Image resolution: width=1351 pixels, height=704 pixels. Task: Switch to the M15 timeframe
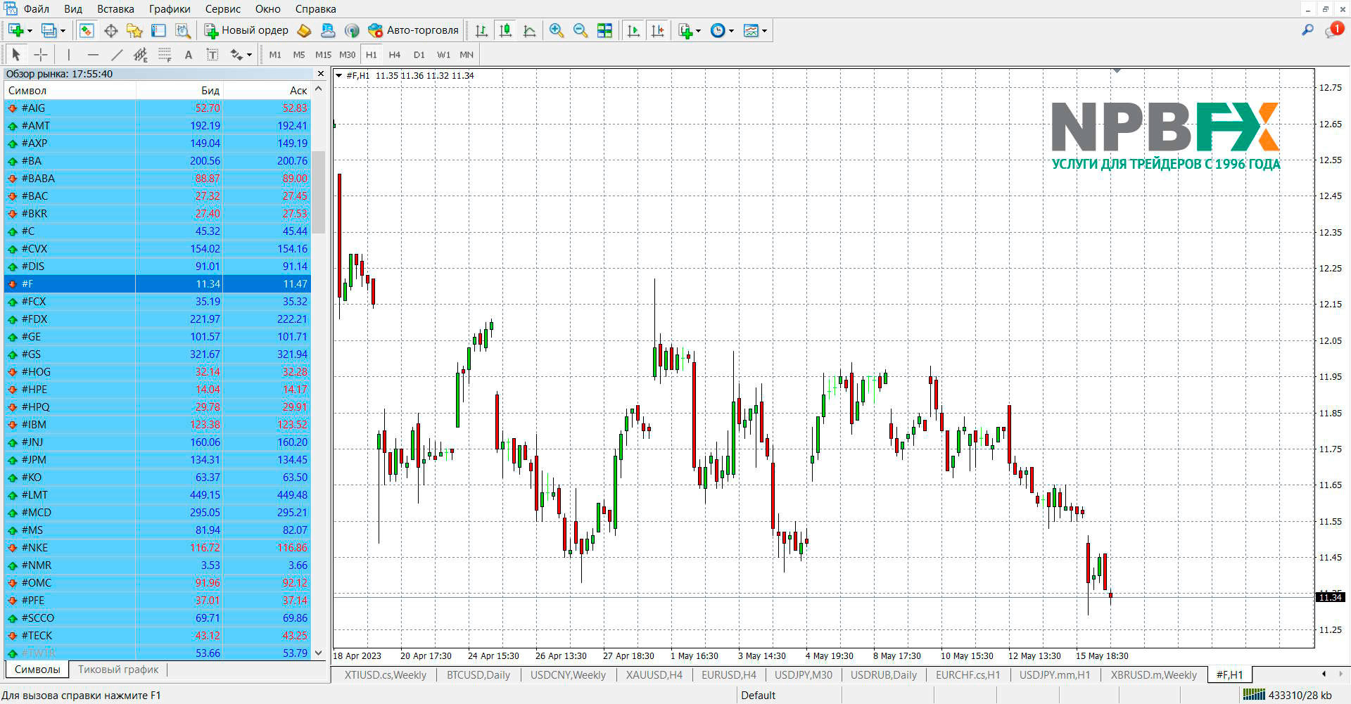(323, 54)
